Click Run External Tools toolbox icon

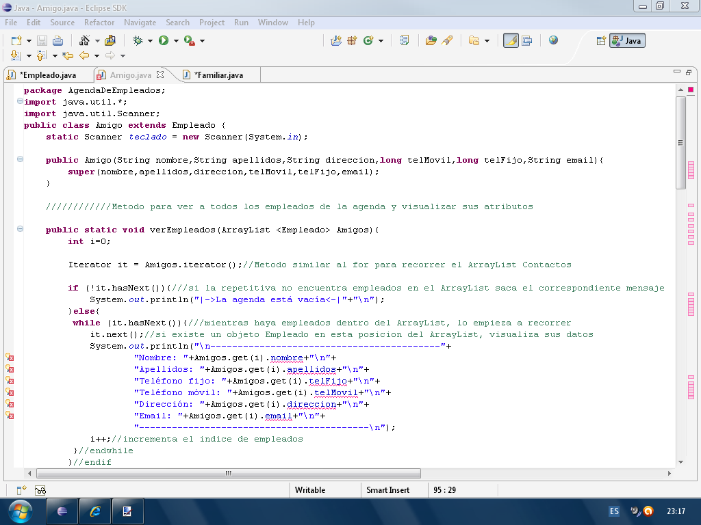(190, 40)
